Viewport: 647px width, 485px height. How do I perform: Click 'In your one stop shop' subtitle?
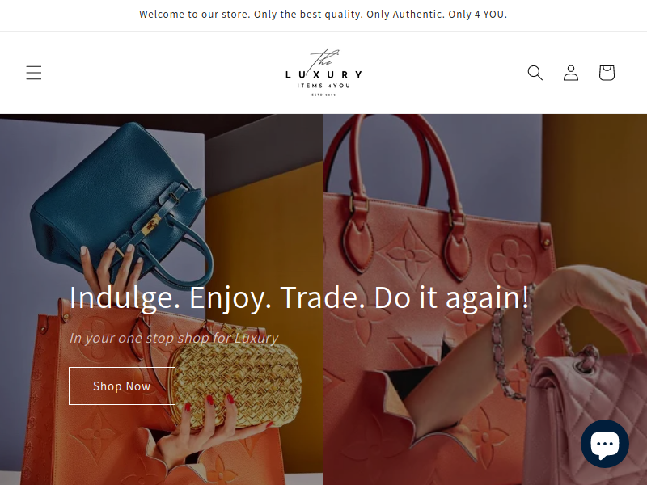coord(174,338)
